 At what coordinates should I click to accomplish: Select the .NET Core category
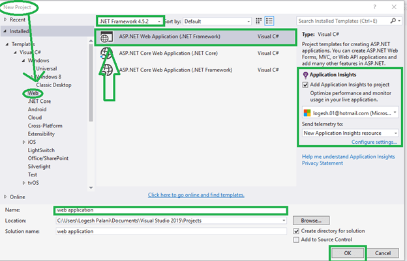click(39, 102)
